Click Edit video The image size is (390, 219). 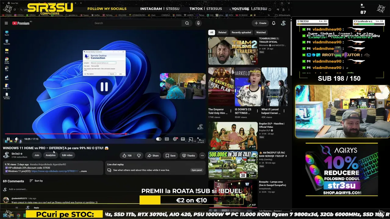[67, 155]
